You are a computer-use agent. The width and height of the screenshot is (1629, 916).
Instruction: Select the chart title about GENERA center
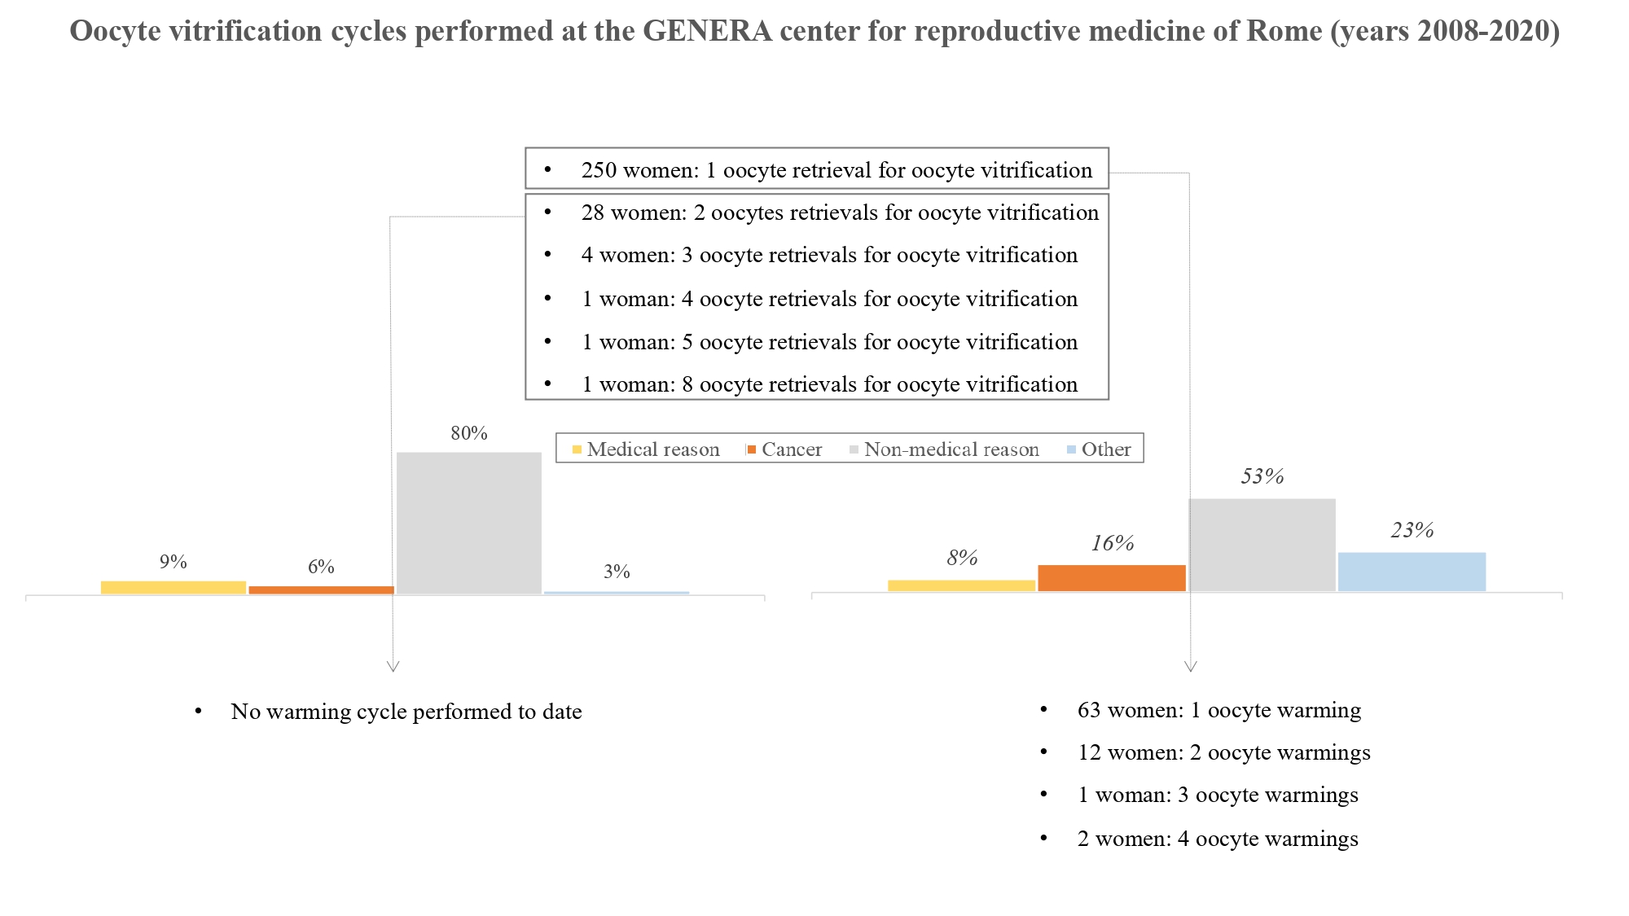click(814, 31)
